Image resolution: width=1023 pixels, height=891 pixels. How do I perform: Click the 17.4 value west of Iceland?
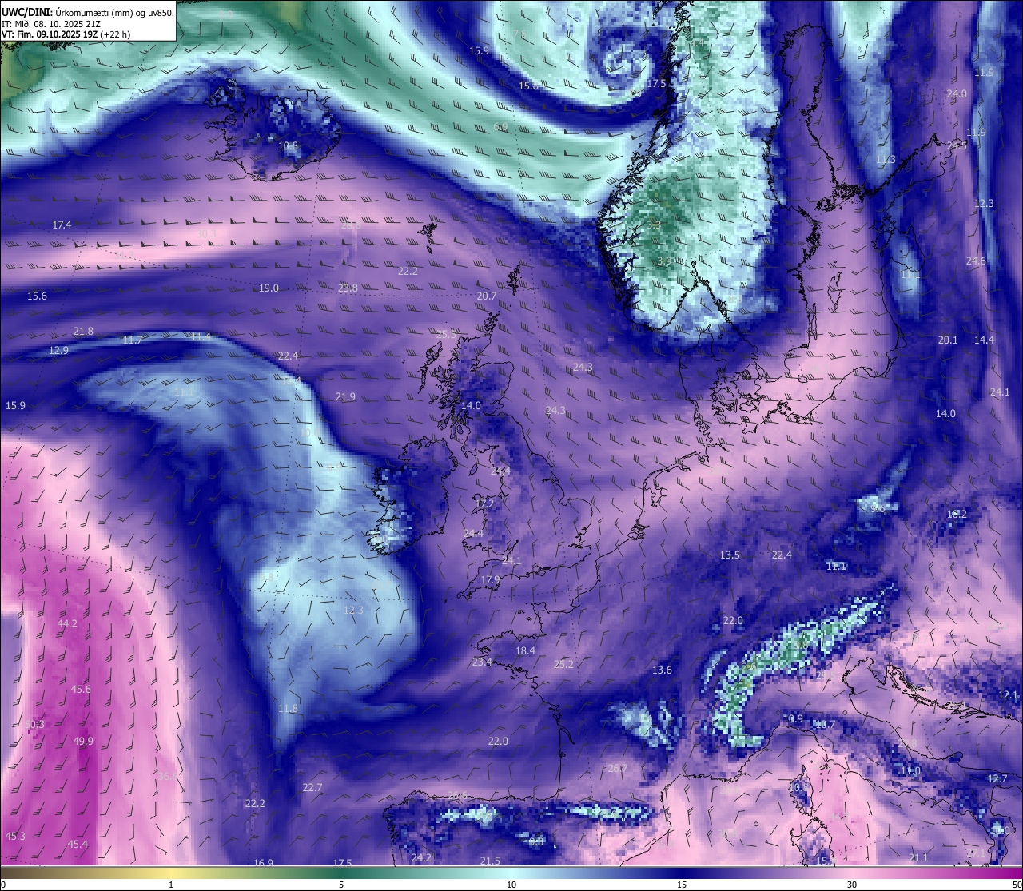click(x=62, y=225)
